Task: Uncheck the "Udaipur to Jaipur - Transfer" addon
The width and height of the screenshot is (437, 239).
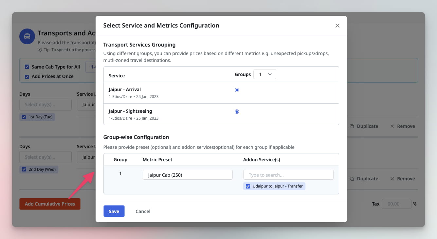Action: point(248,186)
